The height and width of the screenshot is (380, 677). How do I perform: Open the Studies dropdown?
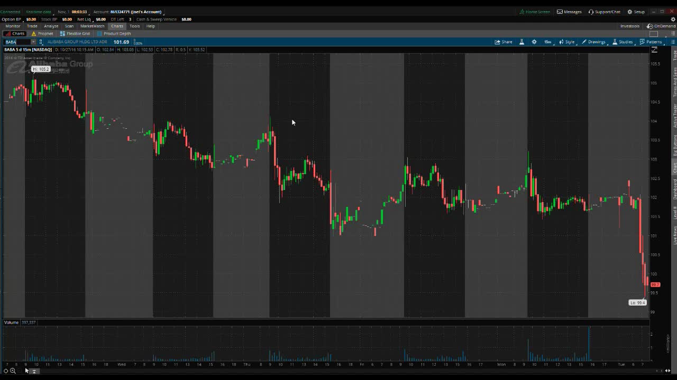tap(623, 42)
